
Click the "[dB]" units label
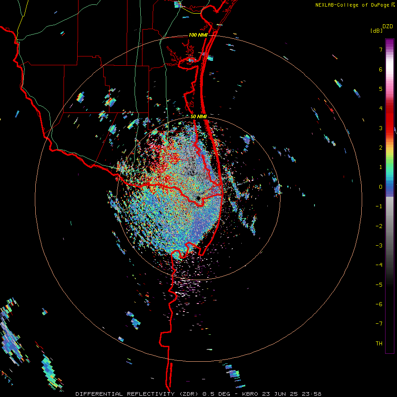pyautogui.click(x=376, y=31)
